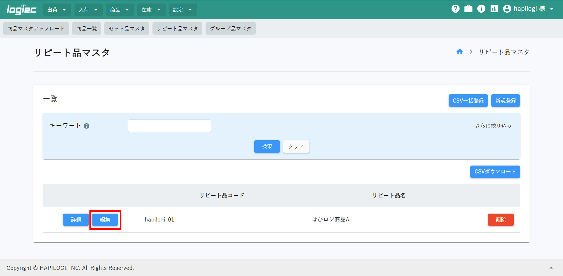Click the キーワード help tooltip icon
The width and height of the screenshot is (563, 276).
87,126
